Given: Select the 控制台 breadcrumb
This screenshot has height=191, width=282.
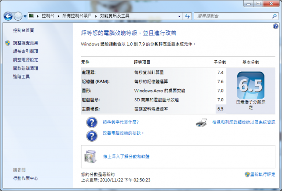Looking at the screenshot, I should [x=48, y=16].
